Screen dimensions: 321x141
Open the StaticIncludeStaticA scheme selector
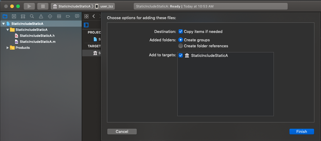[x=72, y=6]
